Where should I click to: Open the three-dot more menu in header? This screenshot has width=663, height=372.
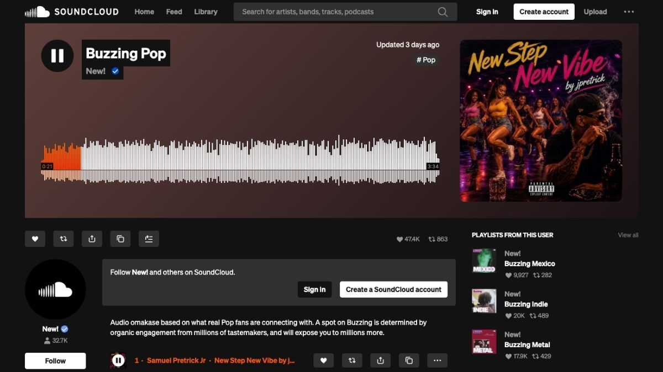coord(629,12)
